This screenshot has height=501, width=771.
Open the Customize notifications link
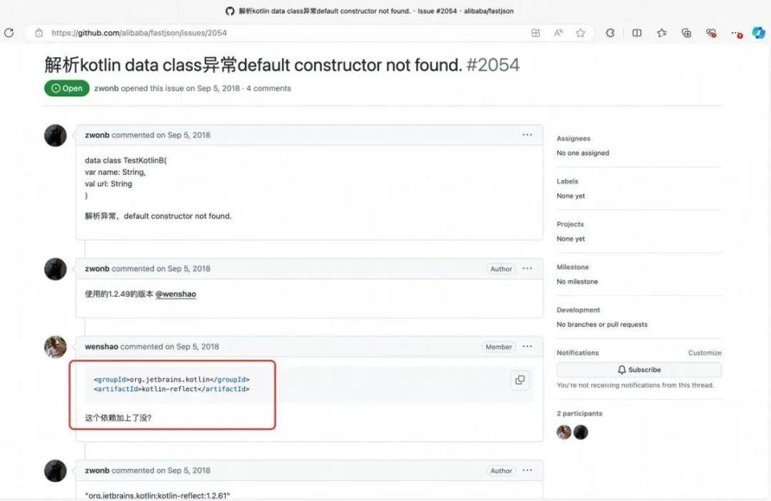click(704, 353)
